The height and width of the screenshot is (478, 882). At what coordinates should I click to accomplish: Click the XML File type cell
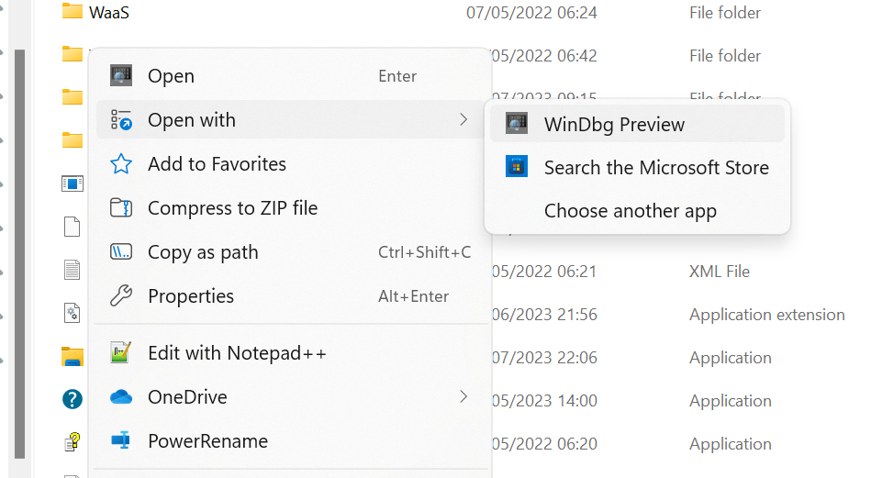point(720,271)
